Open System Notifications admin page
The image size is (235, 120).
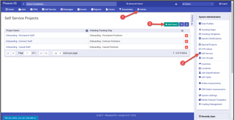click(x=210, y=38)
